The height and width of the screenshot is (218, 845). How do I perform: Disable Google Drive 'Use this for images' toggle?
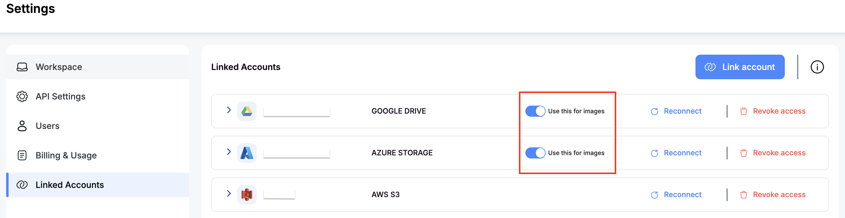[x=535, y=111]
